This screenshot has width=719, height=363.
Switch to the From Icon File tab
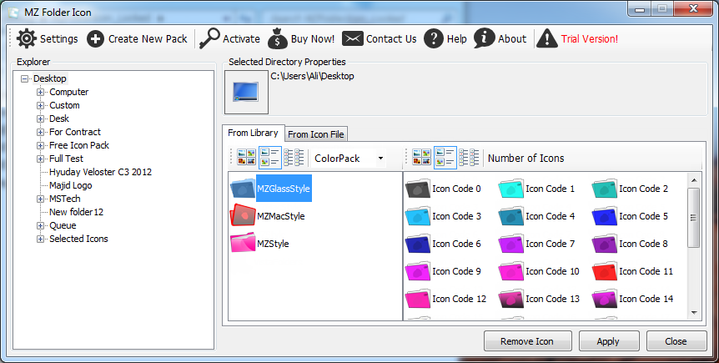point(316,134)
